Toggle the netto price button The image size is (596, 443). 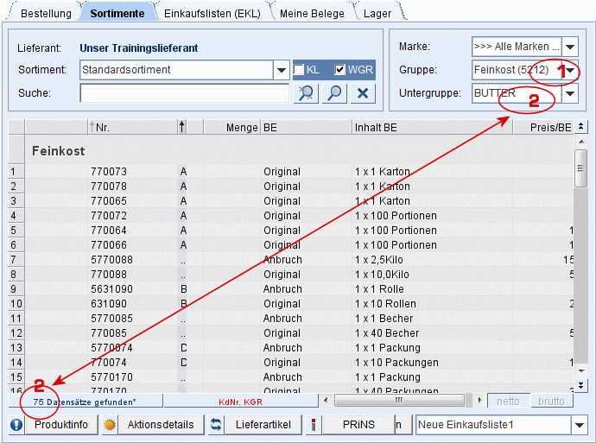(508, 402)
